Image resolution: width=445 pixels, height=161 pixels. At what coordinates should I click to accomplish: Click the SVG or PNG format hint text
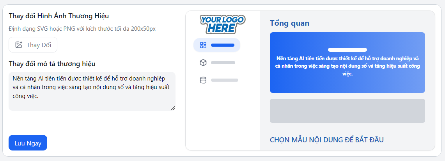click(82, 29)
